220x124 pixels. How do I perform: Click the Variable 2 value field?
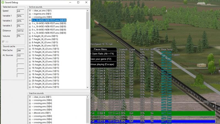tap(20, 21)
